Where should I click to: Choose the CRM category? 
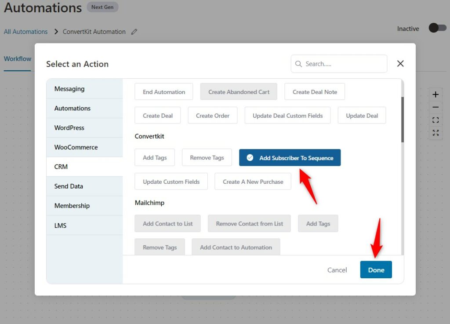pos(85,167)
